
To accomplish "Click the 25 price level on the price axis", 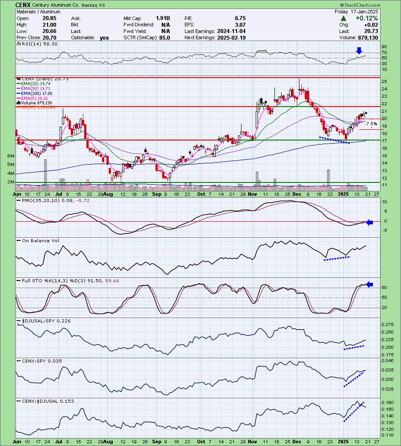I will 384,82.
